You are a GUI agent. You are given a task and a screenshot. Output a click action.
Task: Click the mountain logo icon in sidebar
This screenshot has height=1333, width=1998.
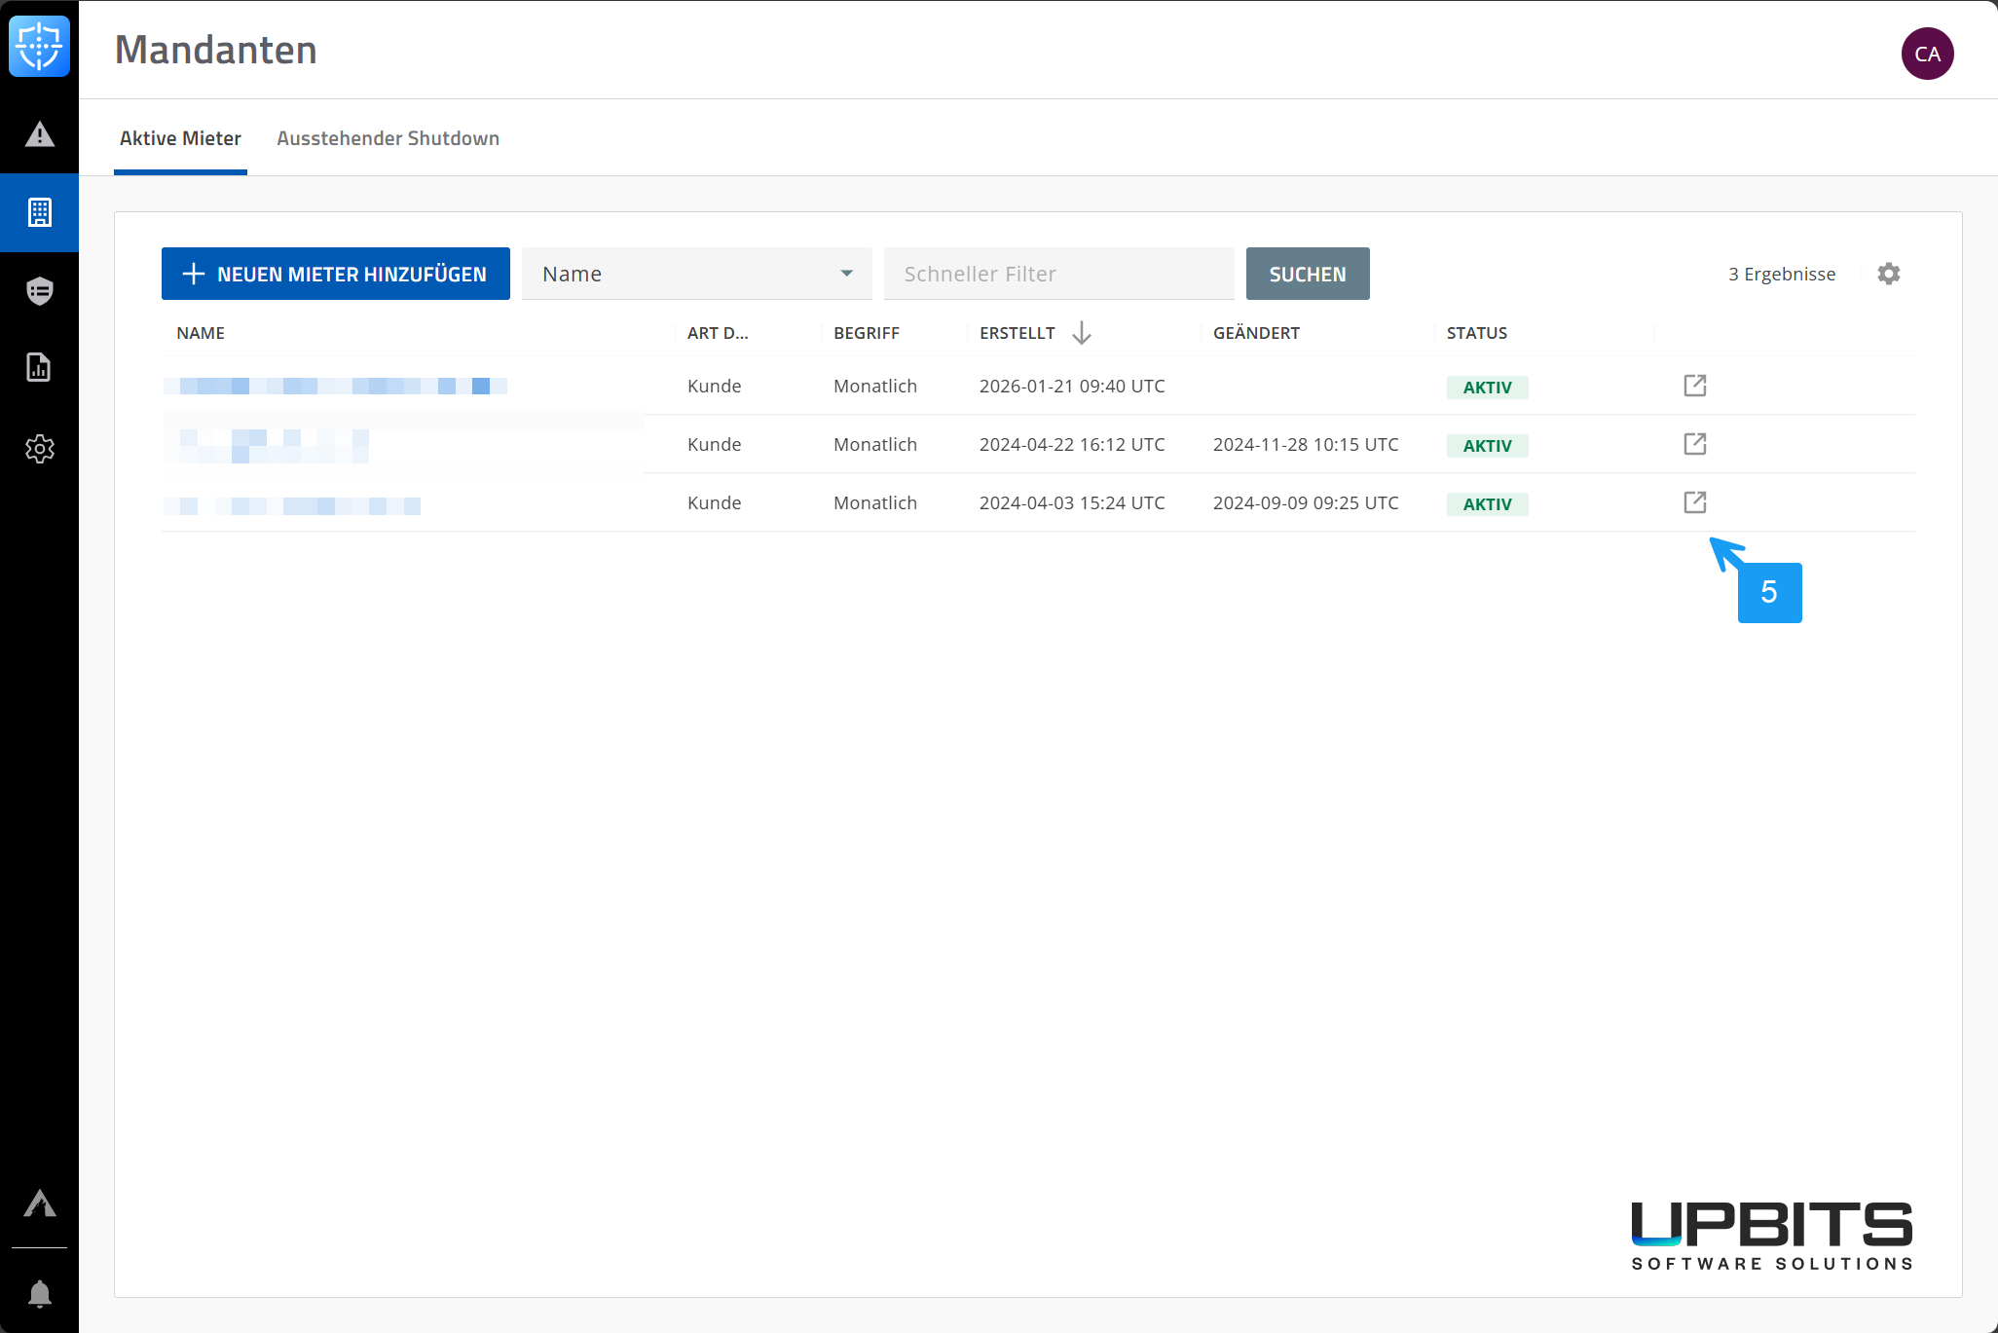point(39,1204)
